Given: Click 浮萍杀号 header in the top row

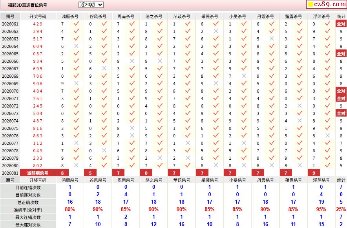Looking at the screenshot, I should [x=321, y=16].
